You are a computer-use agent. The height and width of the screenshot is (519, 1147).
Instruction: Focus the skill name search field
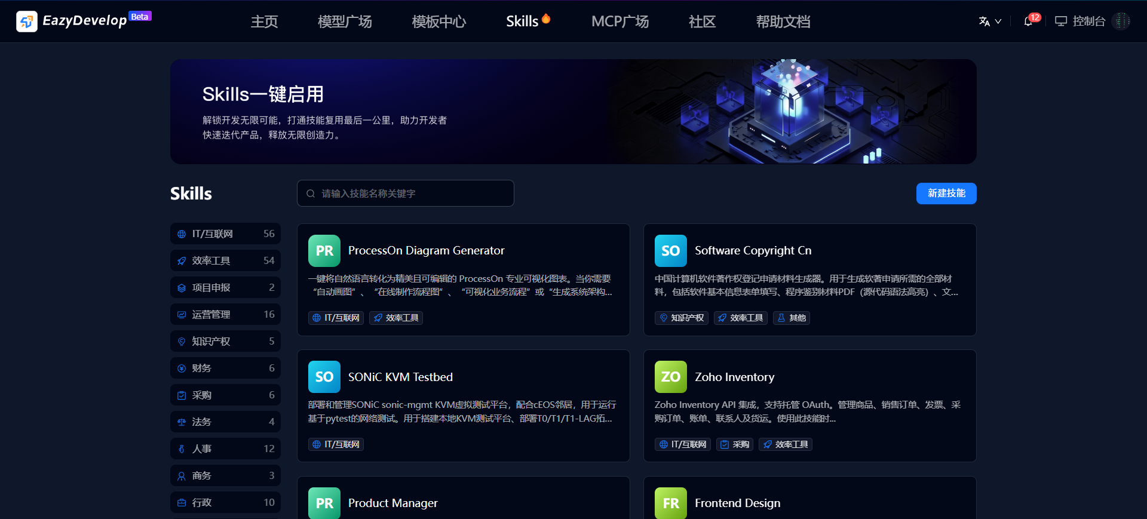click(406, 194)
